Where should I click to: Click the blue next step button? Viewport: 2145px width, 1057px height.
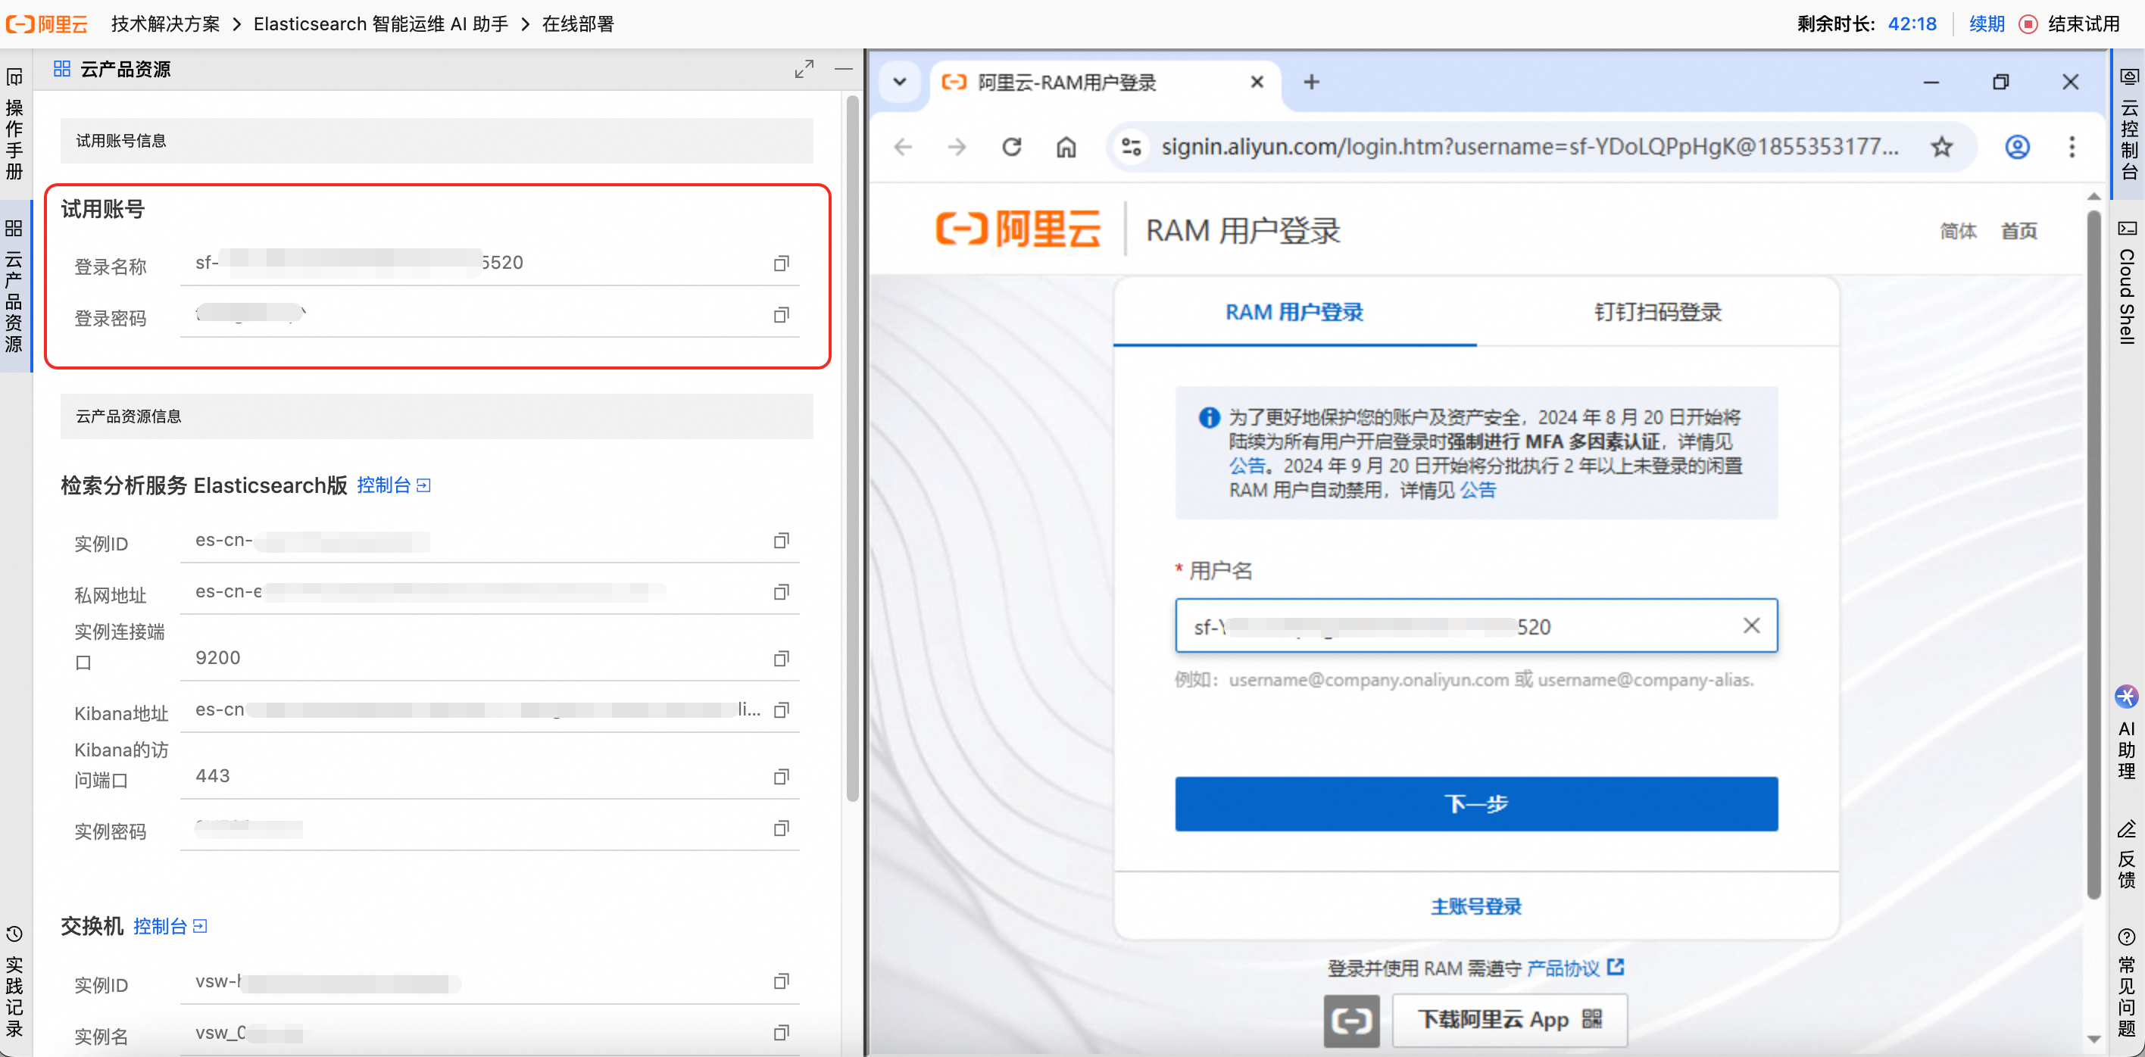click(1475, 803)
